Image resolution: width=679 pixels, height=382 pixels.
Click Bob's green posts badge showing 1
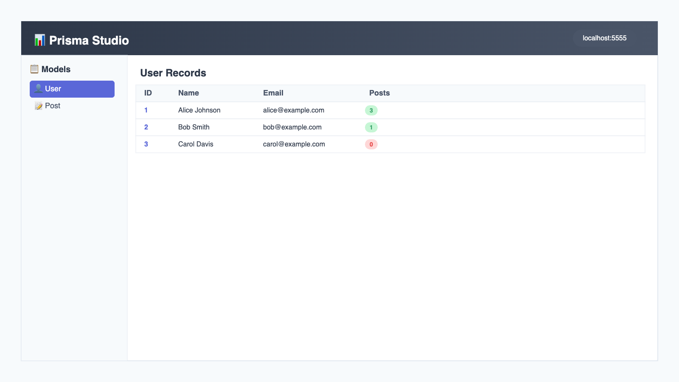pyautogui.click(x=371, y=127)
